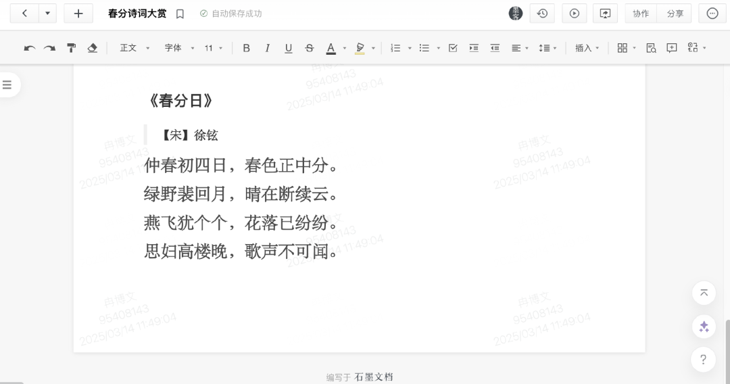Insert a checkbox task list
The image size is (730, 384).
[453, 48]
